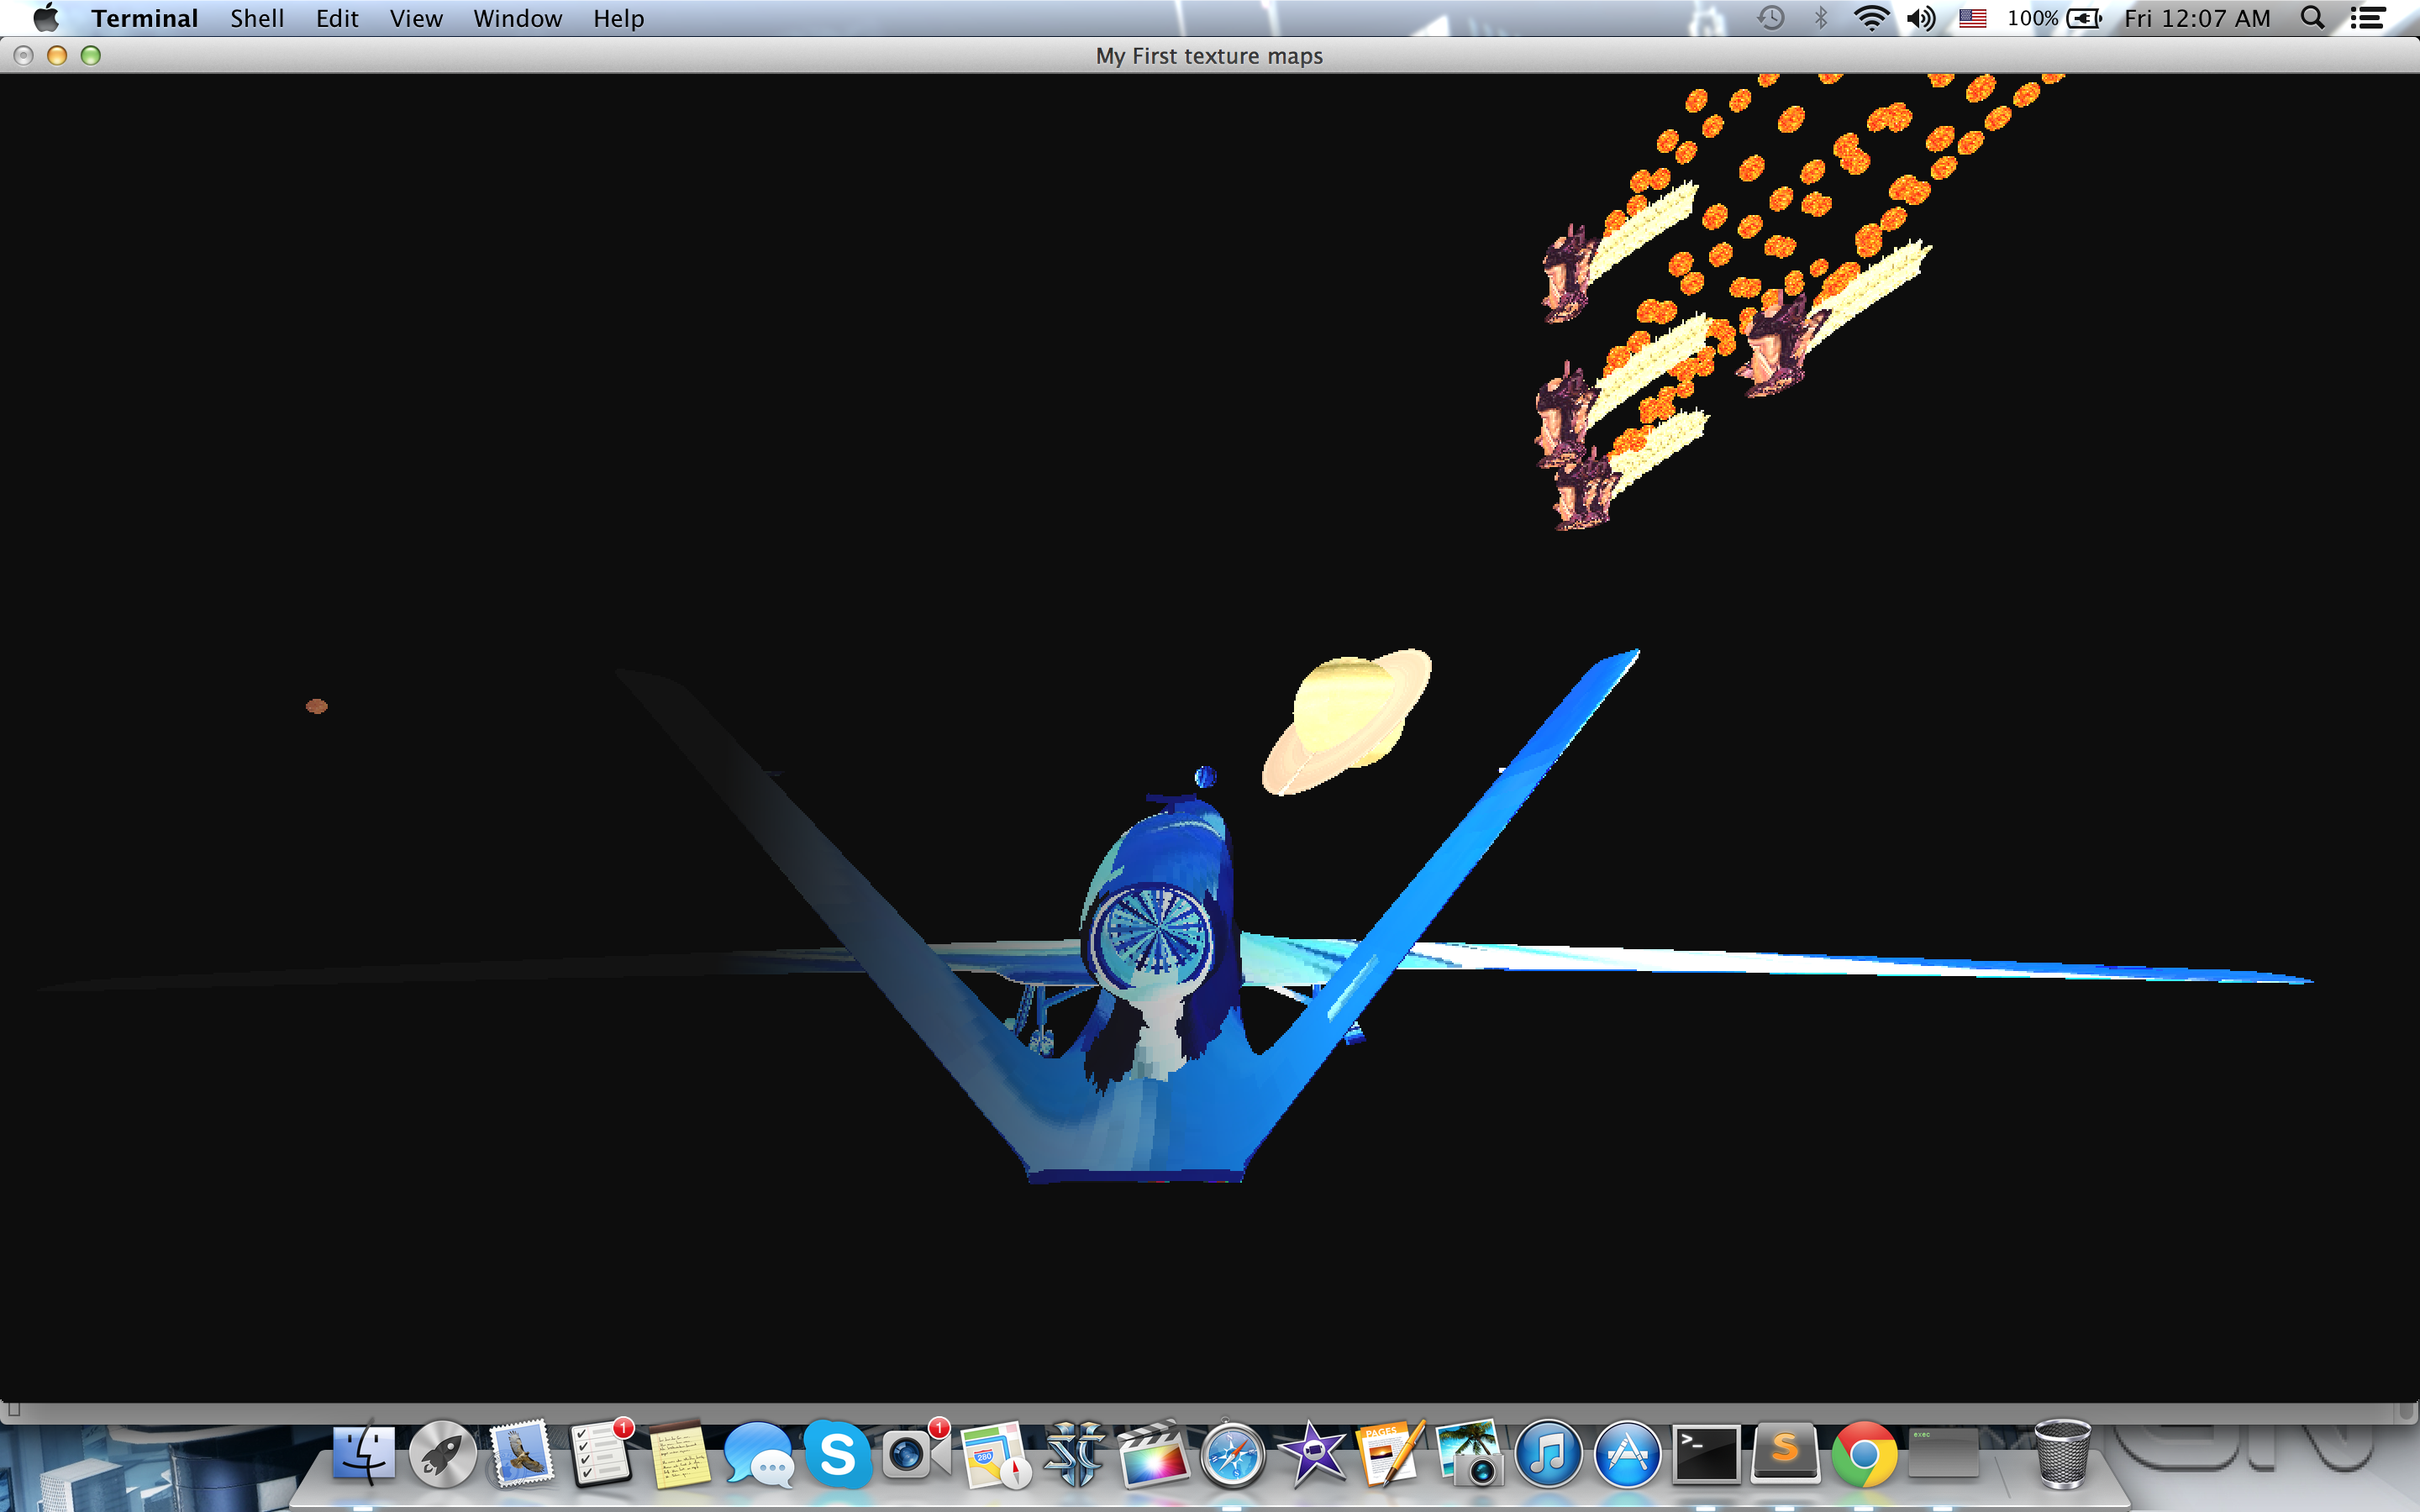Click the window title My First texture maps

point(1209,56)
